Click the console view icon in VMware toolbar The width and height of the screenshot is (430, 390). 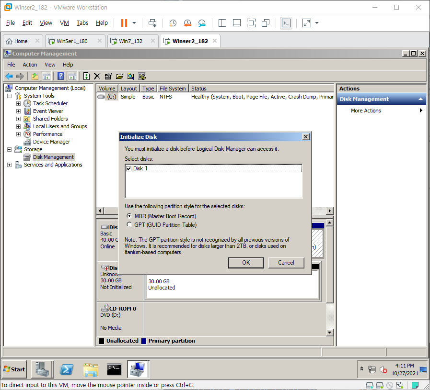coord(286,23)
